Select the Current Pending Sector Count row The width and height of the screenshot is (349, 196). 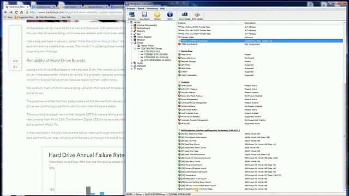pyautogui.click(x=261, y=182)
